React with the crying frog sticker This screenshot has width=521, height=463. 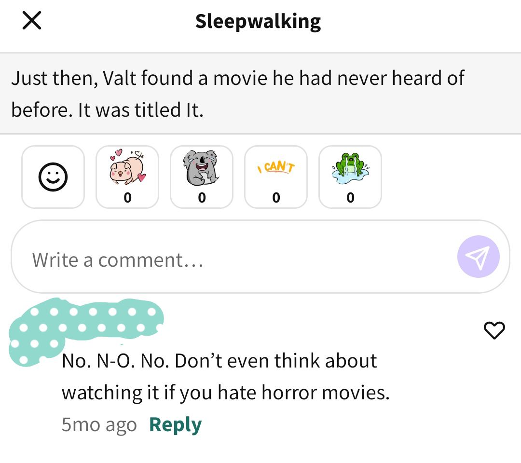coord(350,177)
